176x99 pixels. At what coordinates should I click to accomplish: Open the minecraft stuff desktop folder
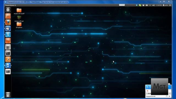coord(19,11)
